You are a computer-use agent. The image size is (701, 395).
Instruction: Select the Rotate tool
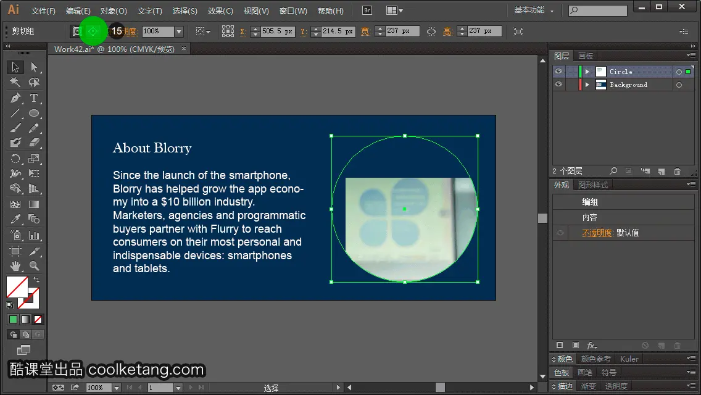pyautogui.click(x=15, y=159)
